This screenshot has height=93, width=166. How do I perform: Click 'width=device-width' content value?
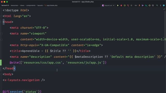[x=52, y=40]
